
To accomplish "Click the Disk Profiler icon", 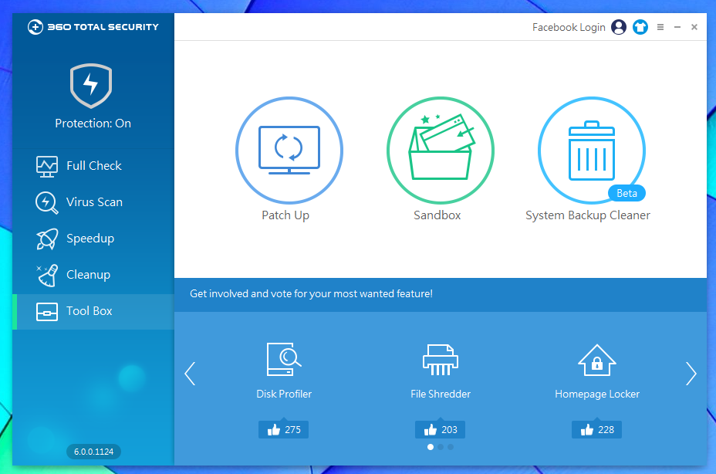I will tap(284, 359).
